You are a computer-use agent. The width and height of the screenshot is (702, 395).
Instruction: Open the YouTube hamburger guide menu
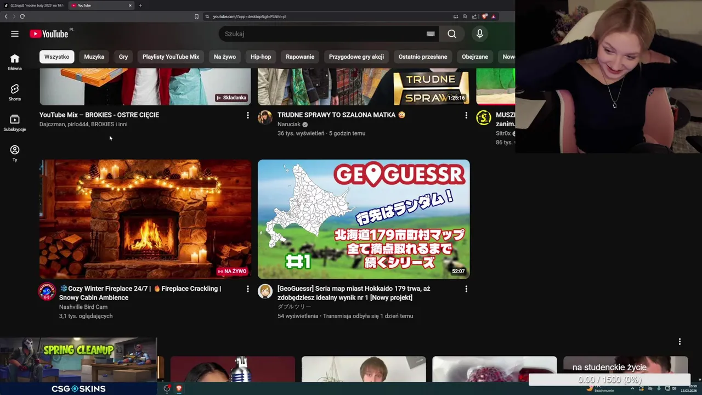point(15,34)
